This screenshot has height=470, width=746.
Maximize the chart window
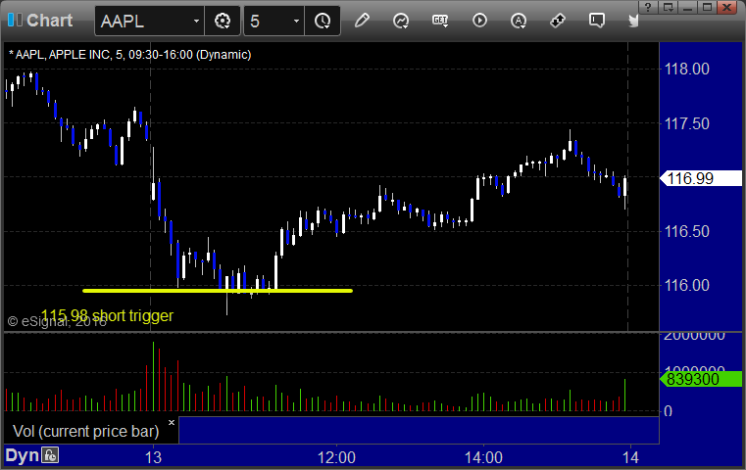707,7
